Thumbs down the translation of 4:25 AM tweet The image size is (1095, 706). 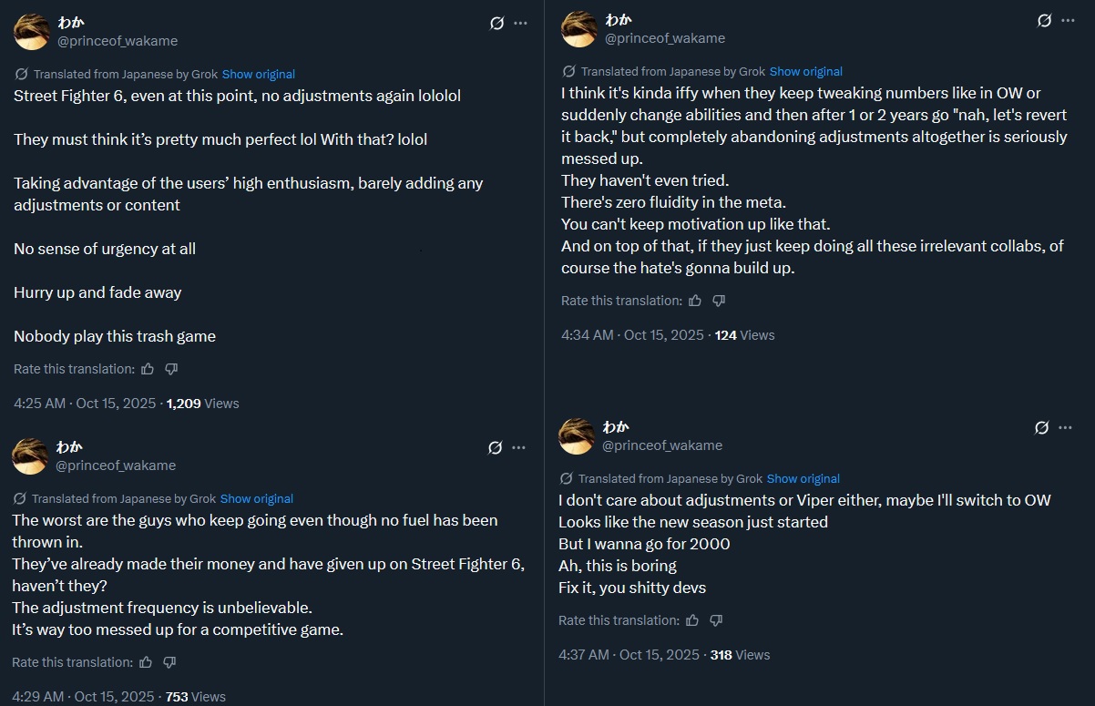tap(171, 369)
